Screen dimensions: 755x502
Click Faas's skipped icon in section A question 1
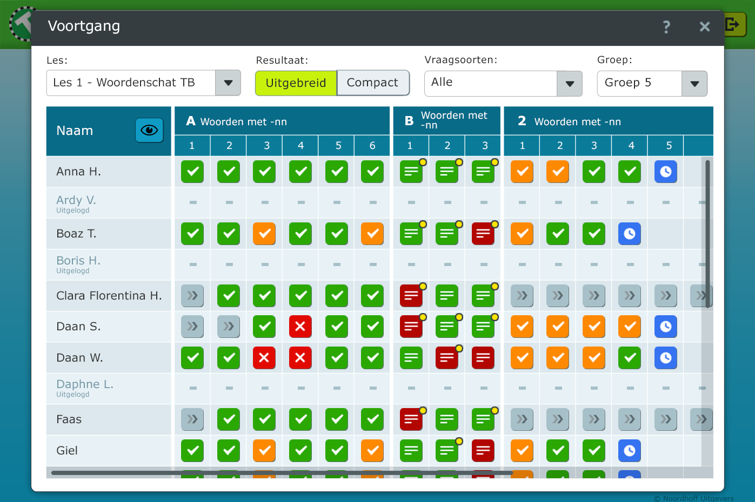(x=192, y=419)
